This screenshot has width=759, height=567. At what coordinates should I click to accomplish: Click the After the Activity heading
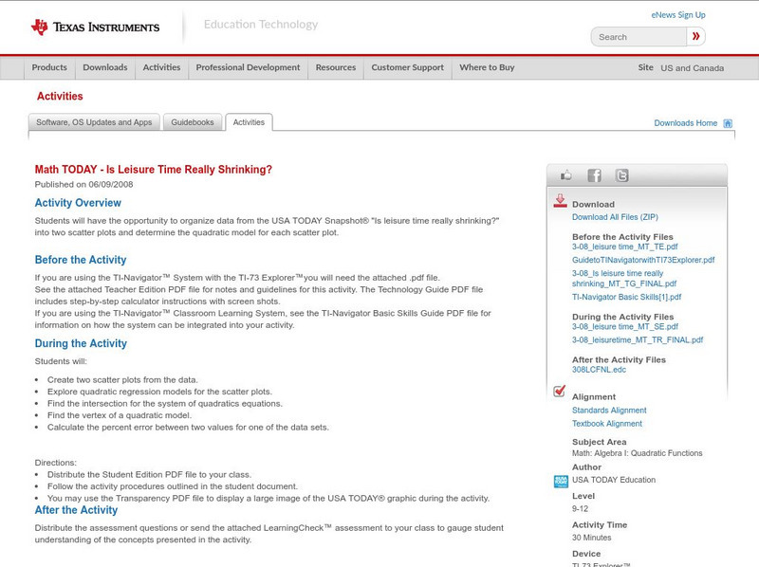point(76,510)
